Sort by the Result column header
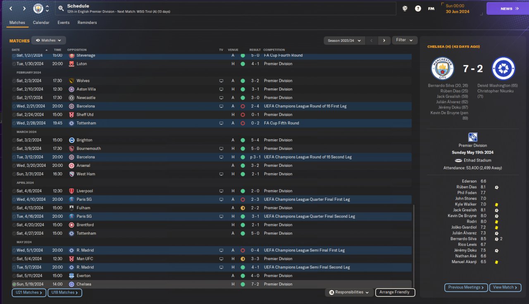The image size is (529, 304). point(255,50)
